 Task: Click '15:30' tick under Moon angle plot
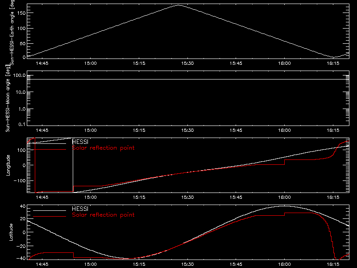click(x=187, y=130)
